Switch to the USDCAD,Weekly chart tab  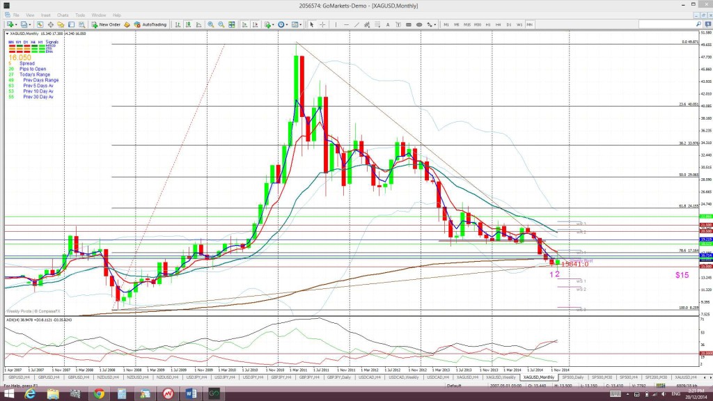click(x=404, y=377)
